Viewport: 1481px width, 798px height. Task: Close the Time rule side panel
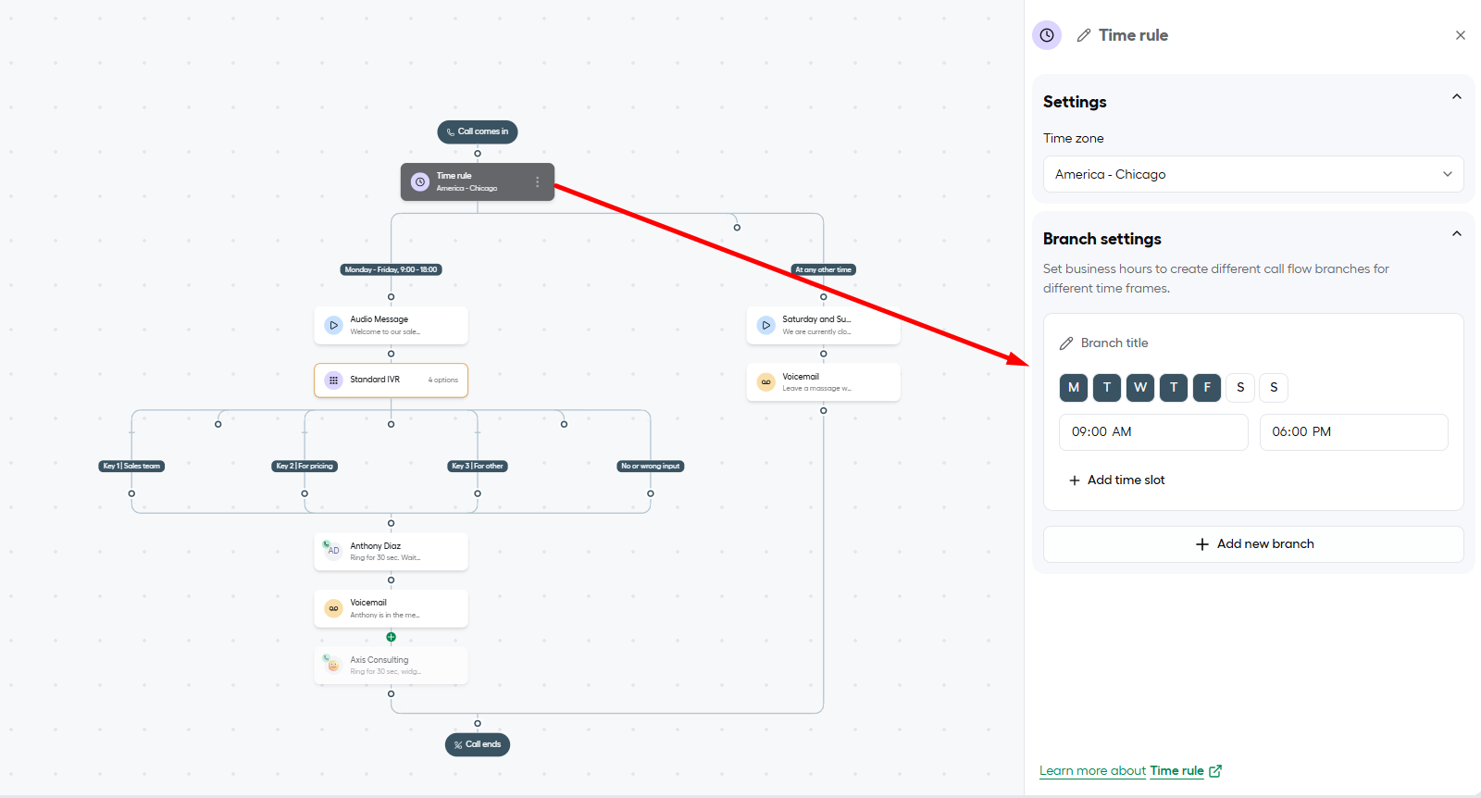click(x=1461, y=35)
